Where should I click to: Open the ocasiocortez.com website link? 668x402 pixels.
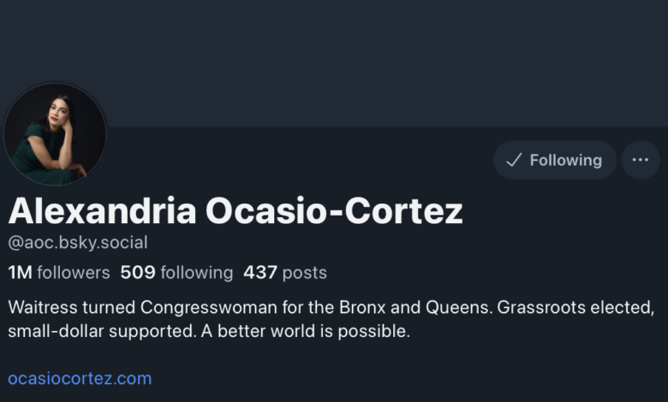[80, 378]
